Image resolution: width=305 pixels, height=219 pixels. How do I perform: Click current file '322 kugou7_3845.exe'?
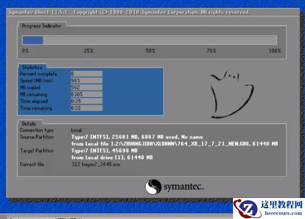tap(96, 164)
